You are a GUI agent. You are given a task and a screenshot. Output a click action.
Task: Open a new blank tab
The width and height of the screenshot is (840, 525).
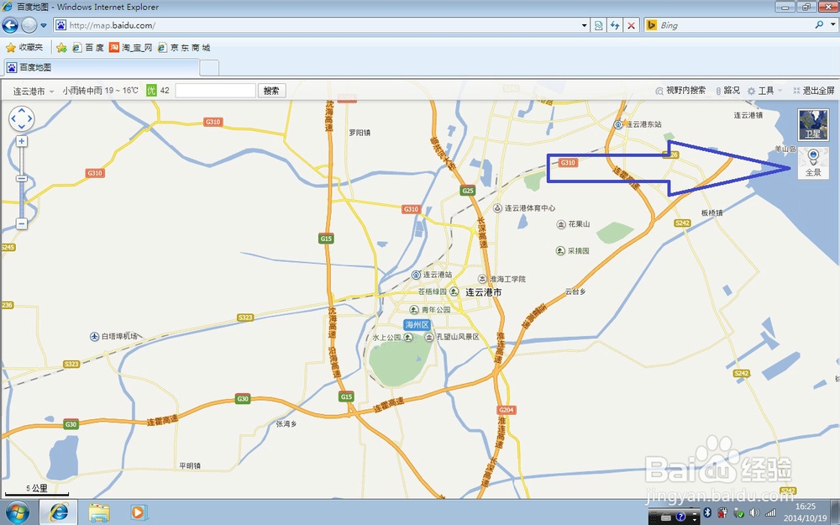209,68
